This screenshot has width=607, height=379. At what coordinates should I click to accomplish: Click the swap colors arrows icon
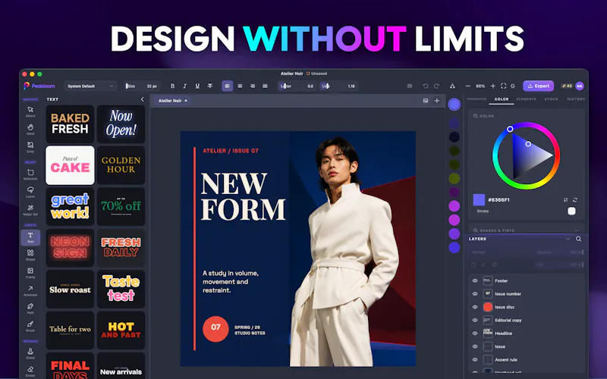(x=565, y=200)
